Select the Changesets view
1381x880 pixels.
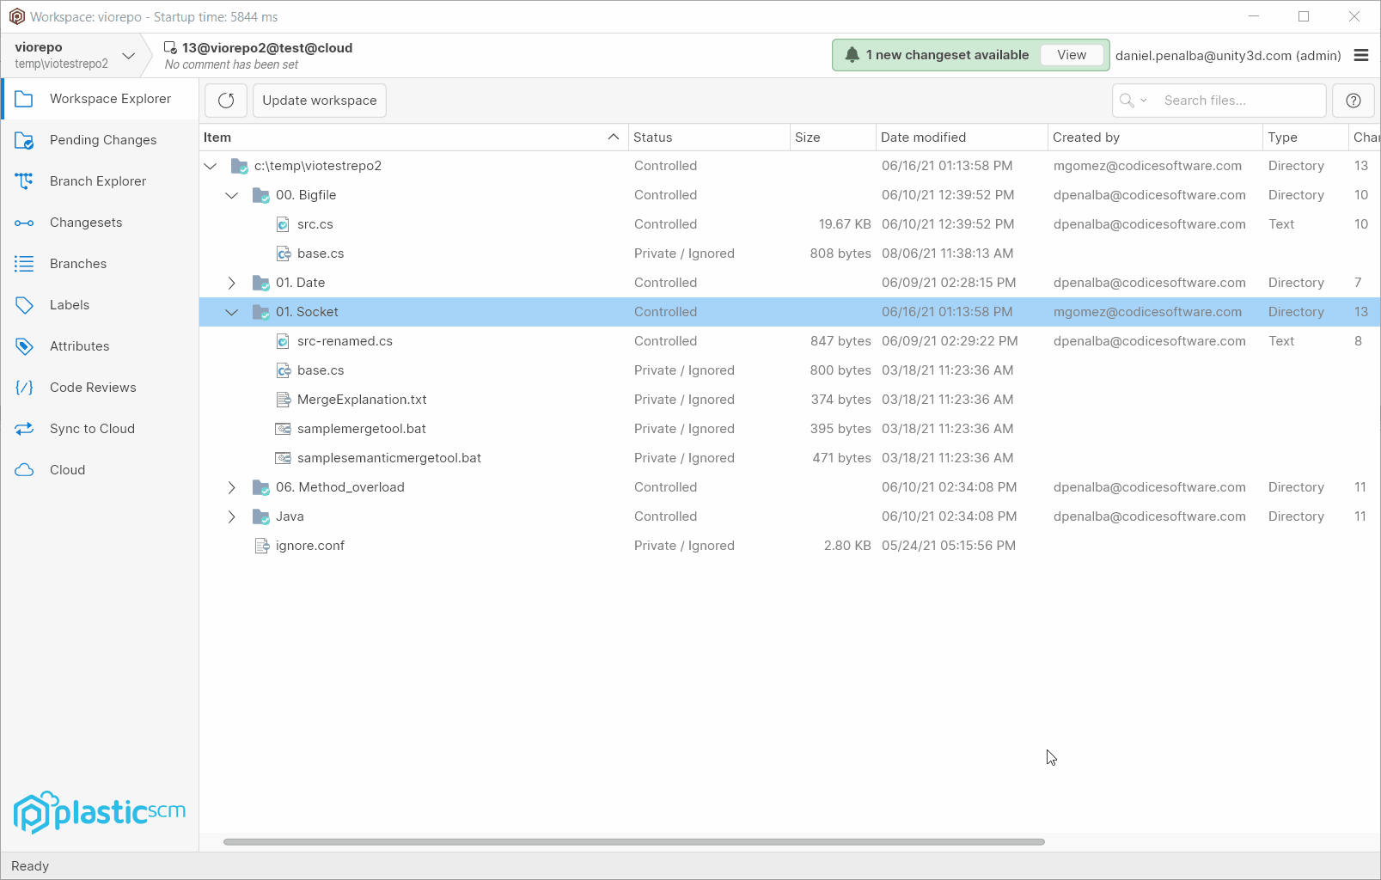click(x=85, y=222)
